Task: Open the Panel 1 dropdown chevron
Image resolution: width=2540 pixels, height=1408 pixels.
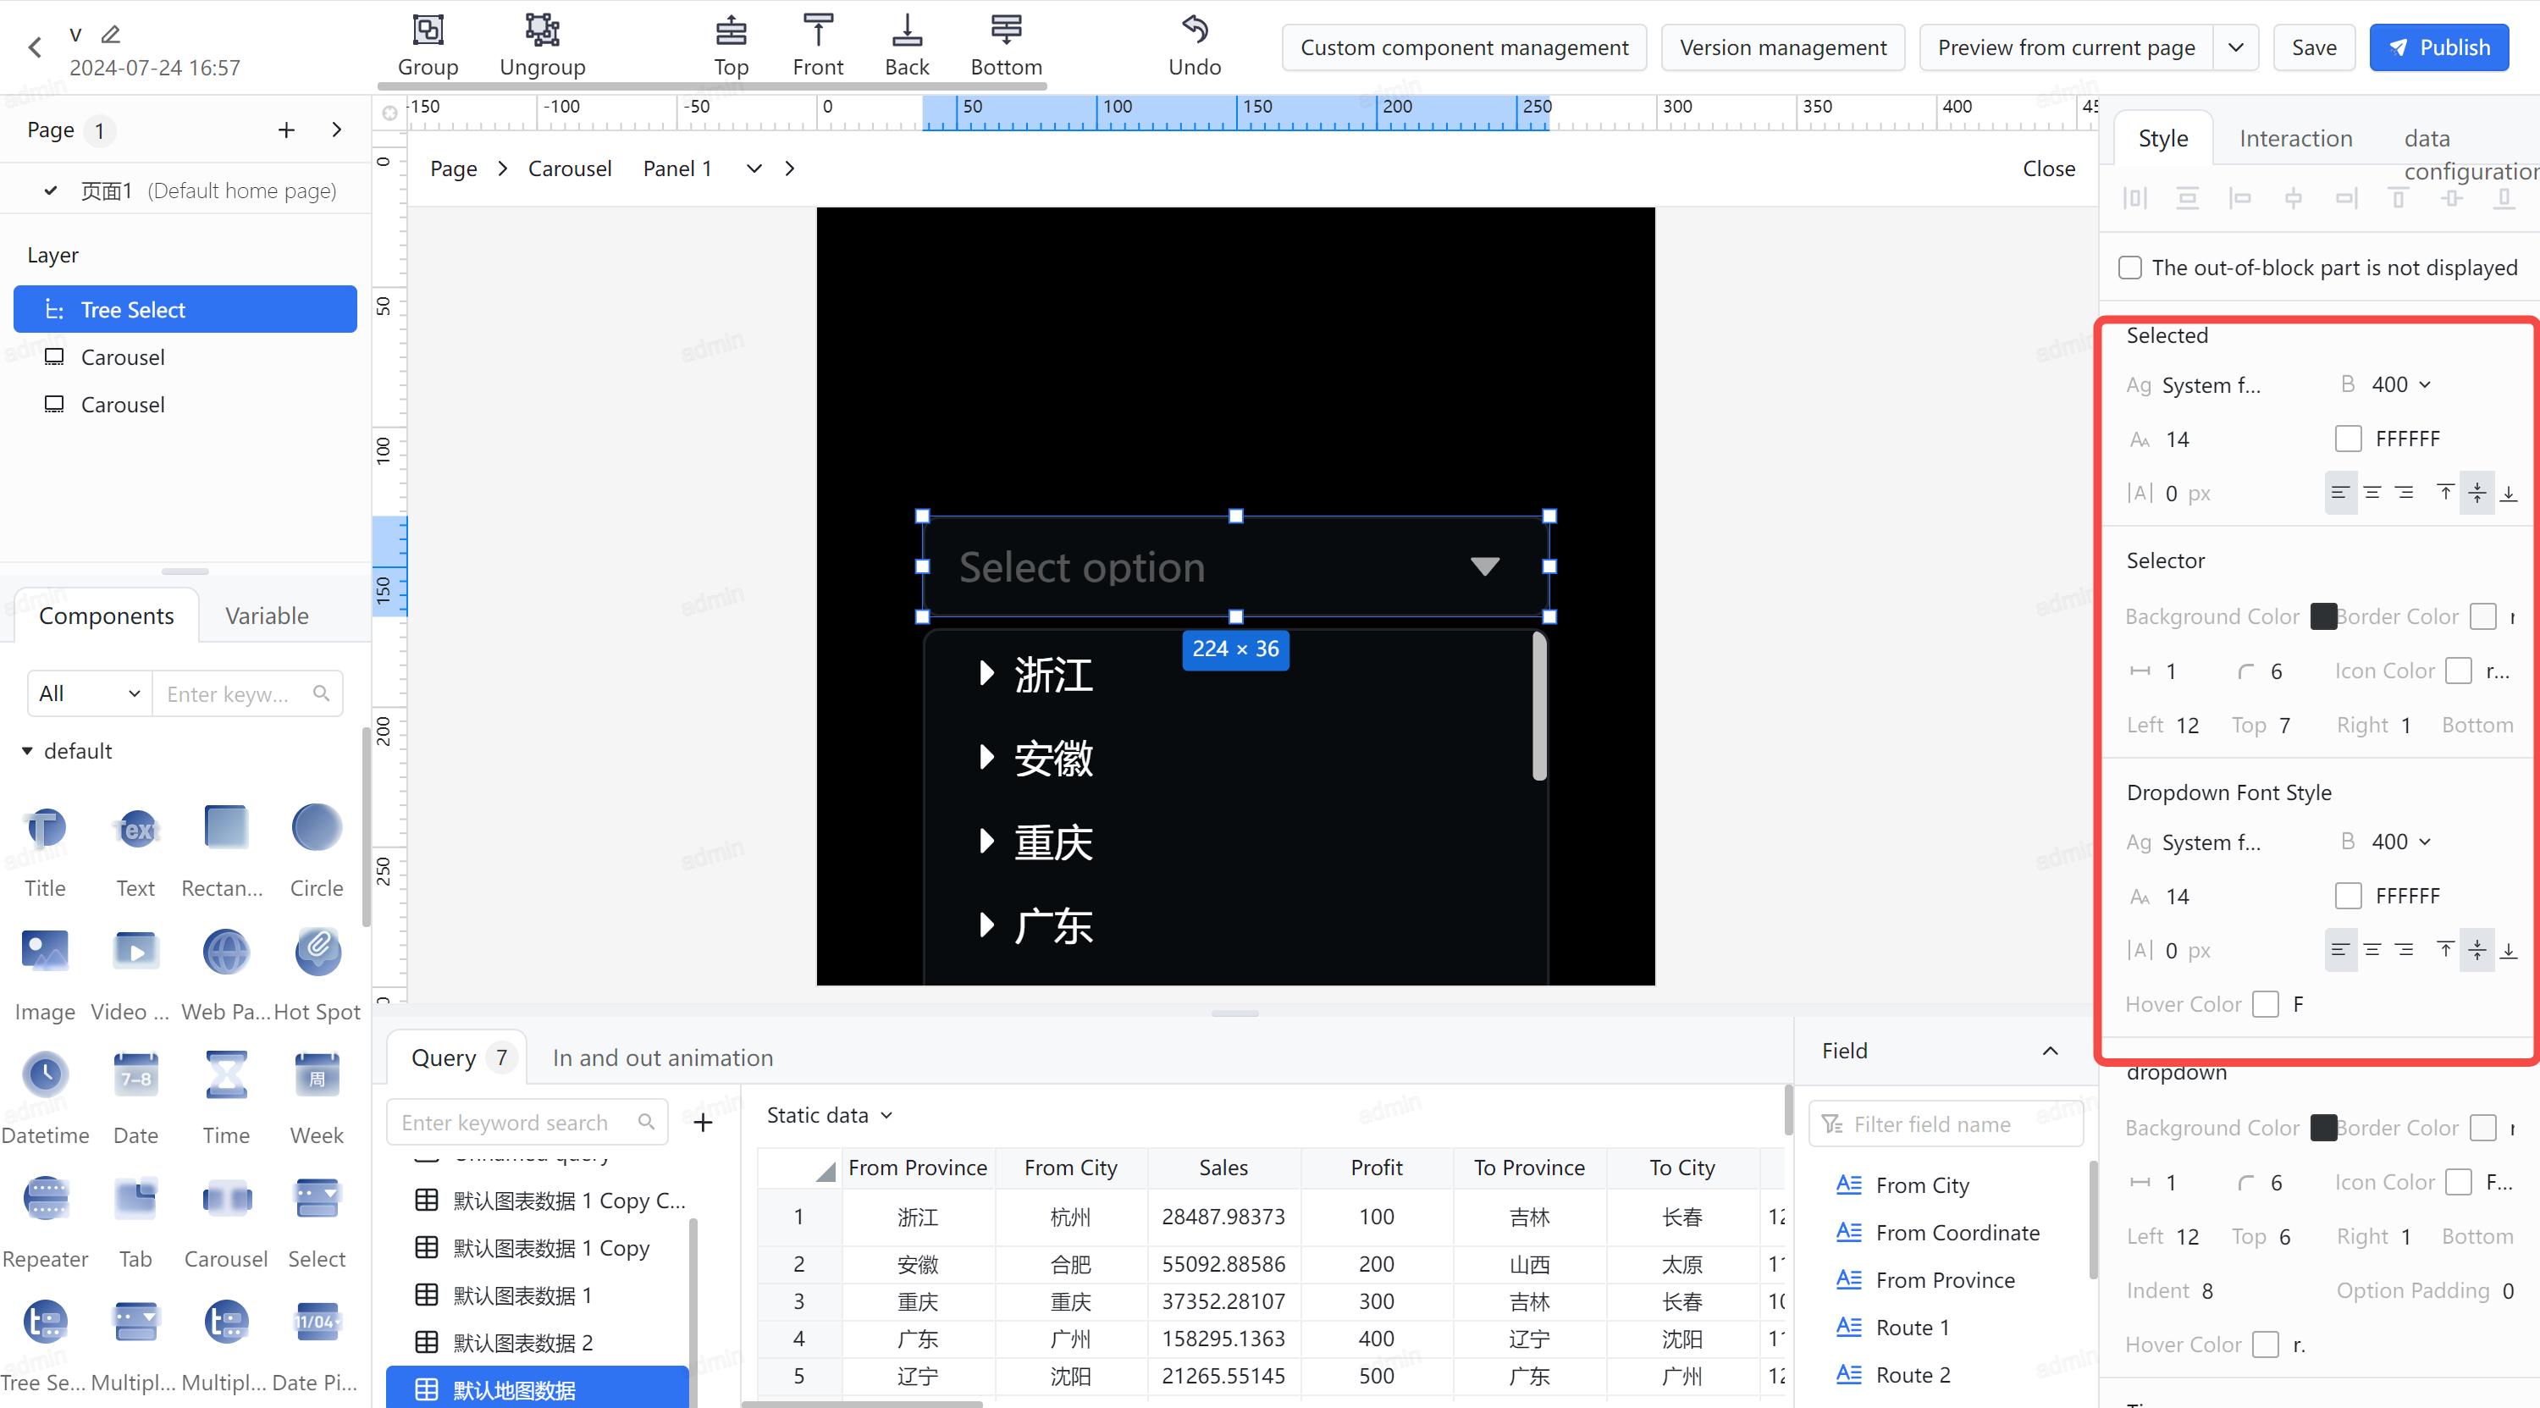Action: coord(754,168)
